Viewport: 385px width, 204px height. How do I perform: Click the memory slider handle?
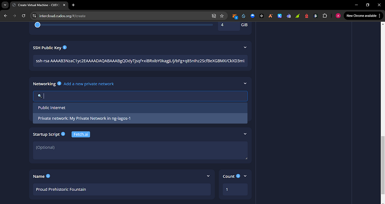(37, 25)
